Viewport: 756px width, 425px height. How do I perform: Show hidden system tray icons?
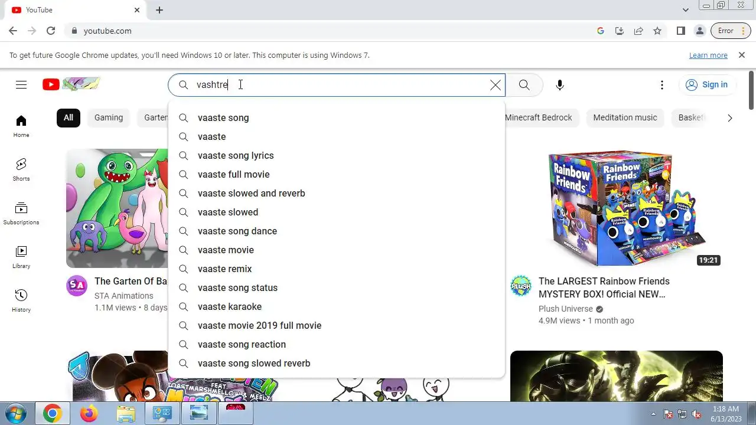[653, 414]
